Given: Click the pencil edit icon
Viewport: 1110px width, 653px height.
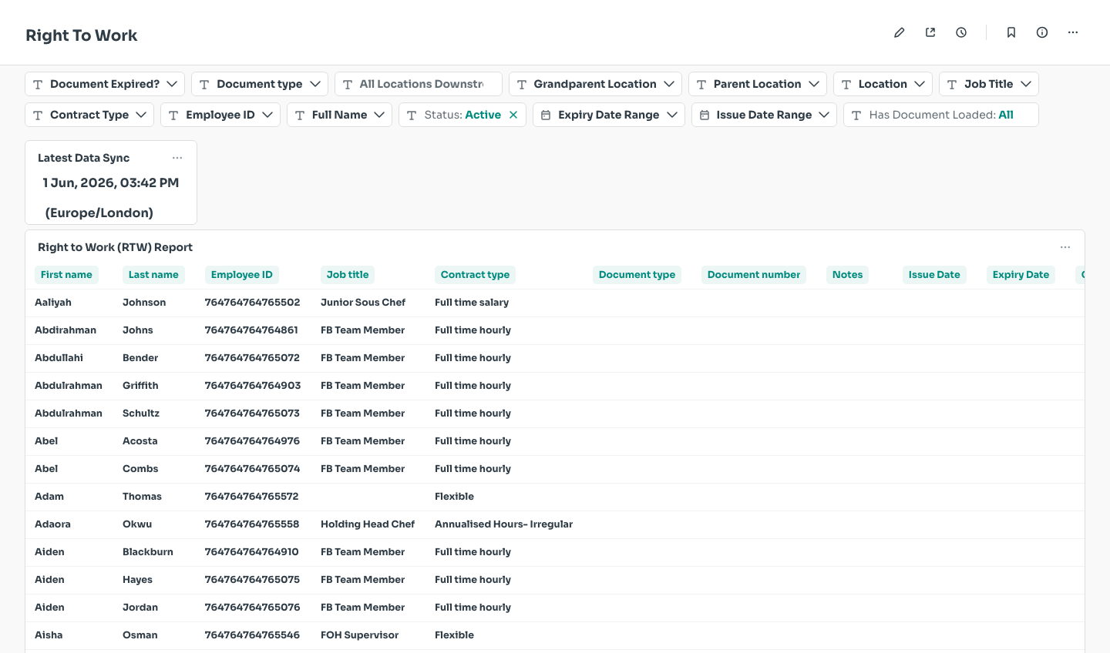Looking at the screenshot, I should click(x=899, y=32).
